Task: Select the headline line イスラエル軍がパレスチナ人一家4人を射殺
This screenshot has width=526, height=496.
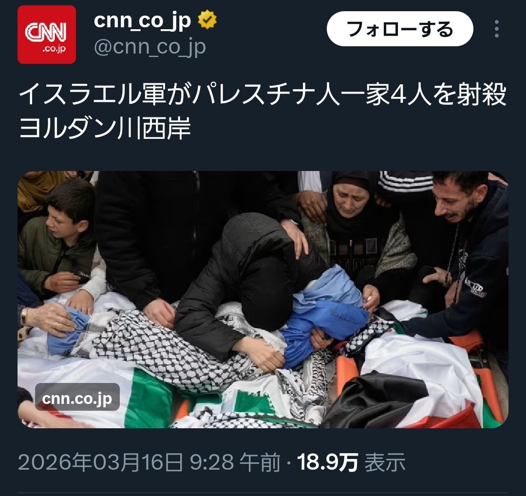Action: (263, 95)
